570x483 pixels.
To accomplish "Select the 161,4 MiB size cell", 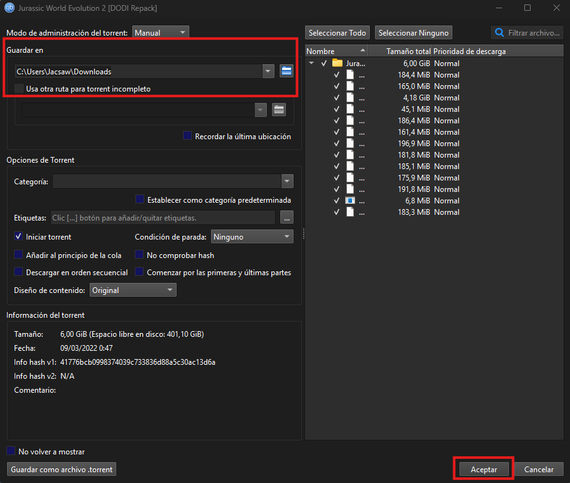I will (x=414, y=132).
